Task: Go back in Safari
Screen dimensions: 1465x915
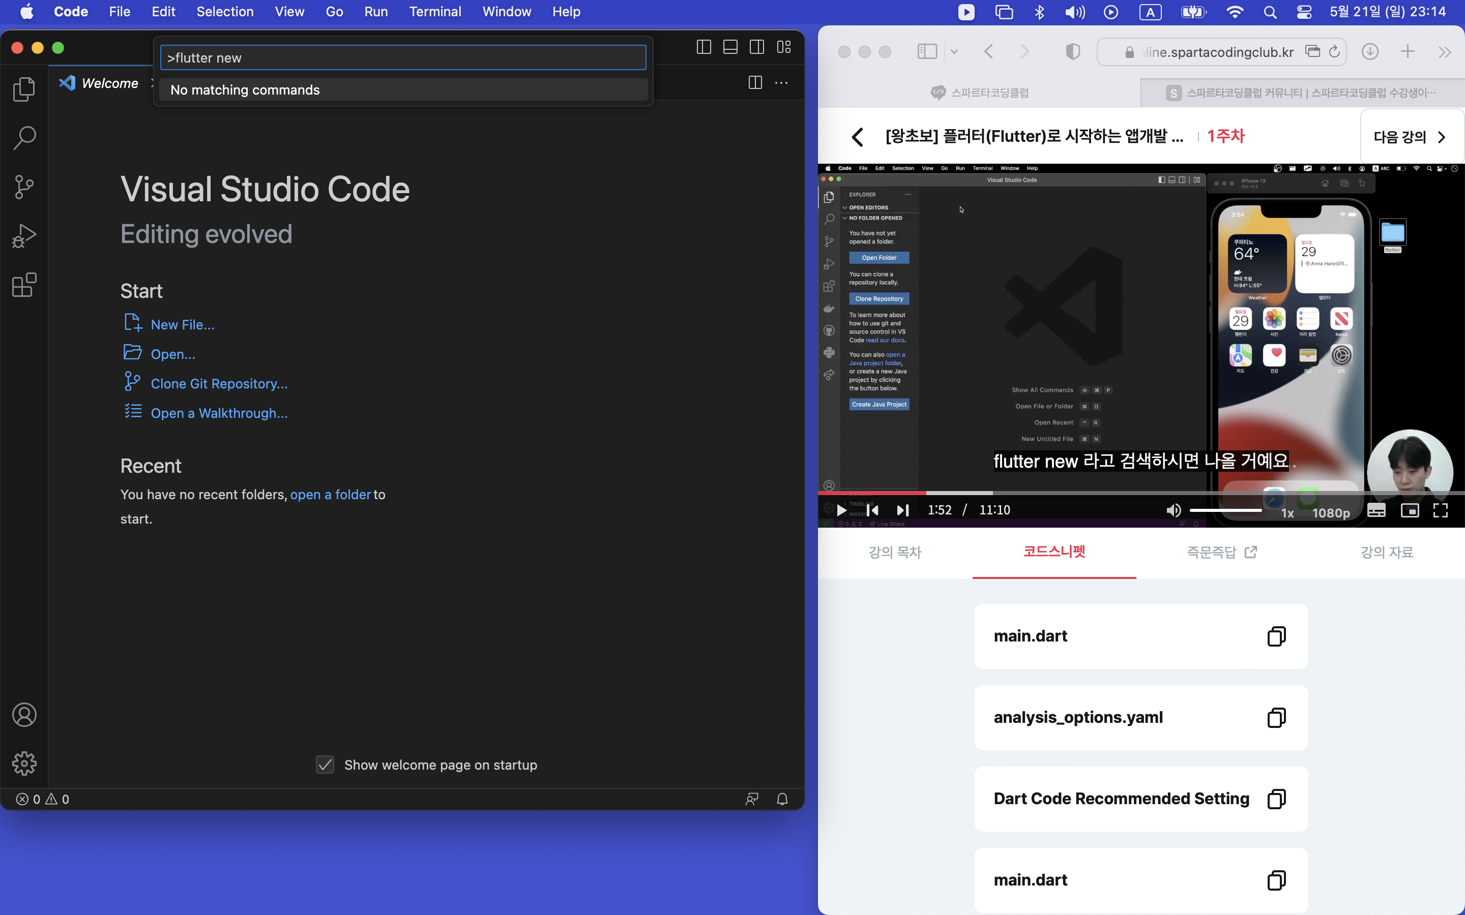Action: point(988,51)
